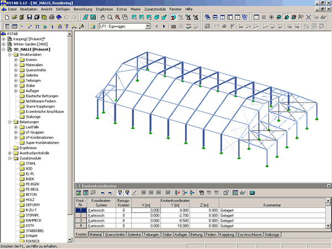Close the Knotenkoordinaten table panel
The width and height of the screenshot is (332, 249).
pyautogui.click(x=329, y=186)
